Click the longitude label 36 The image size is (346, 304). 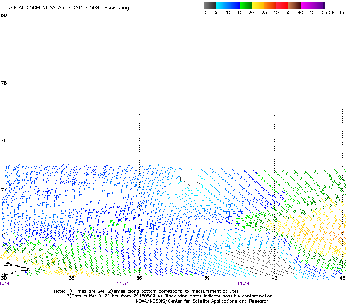pos(139,278)
